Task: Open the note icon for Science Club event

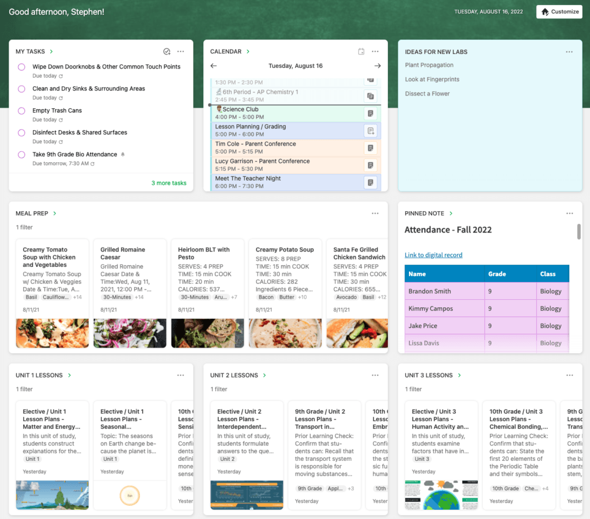Action: pyautogui.click(x=370, y=113)
